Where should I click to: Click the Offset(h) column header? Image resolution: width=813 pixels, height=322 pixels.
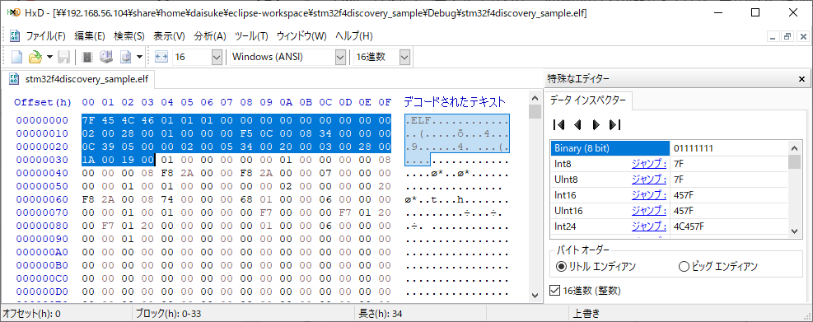click(43, 102)
